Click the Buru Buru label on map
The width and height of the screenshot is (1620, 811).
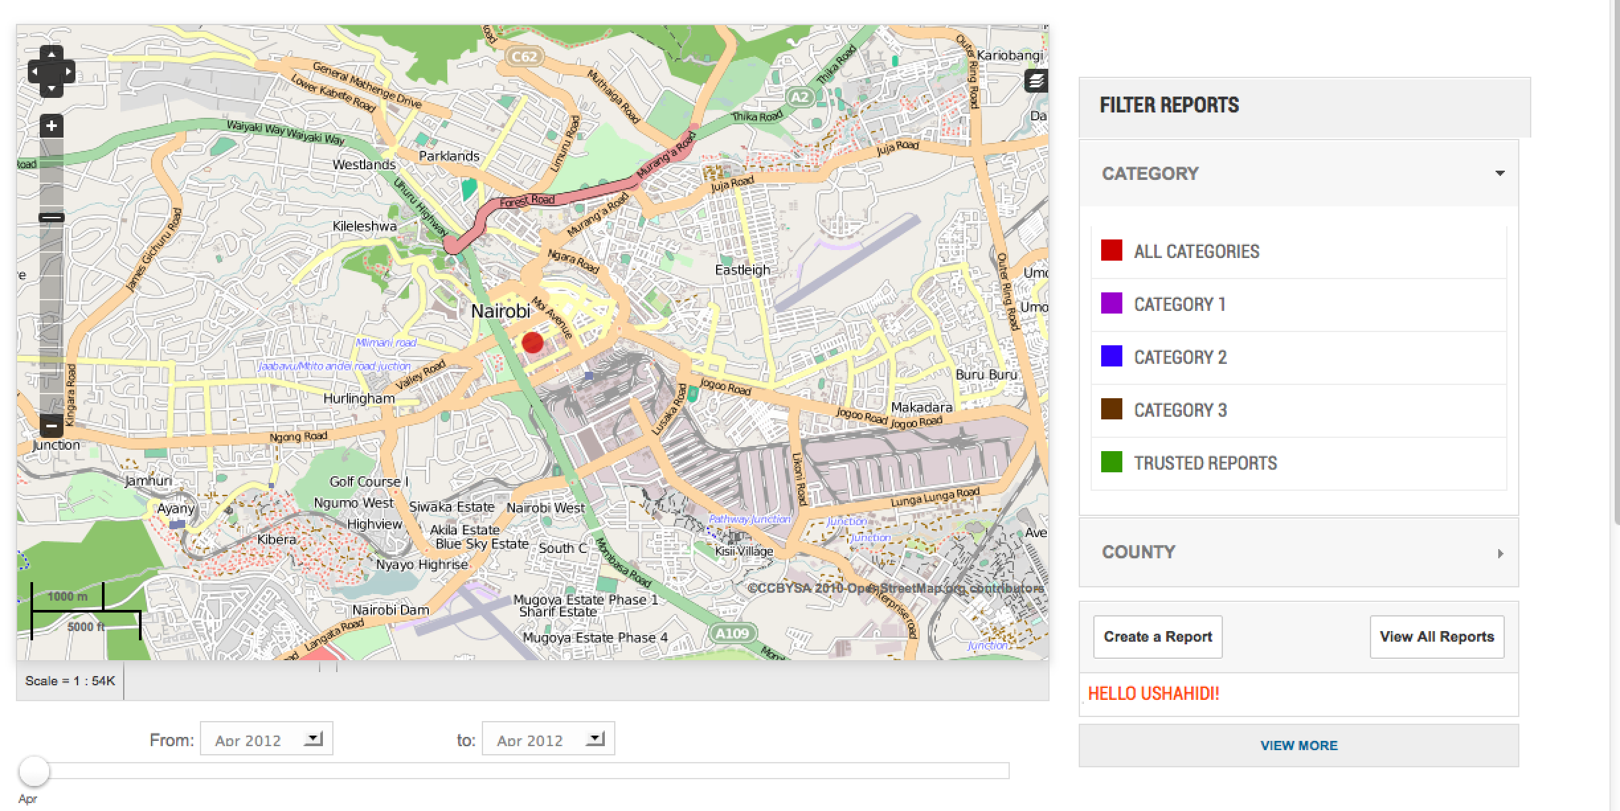(986, 374)
